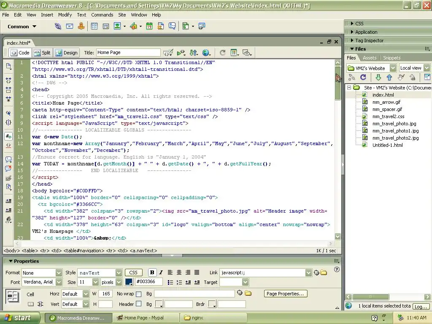Toggle Bold formatting in Properties
The width and height of the screenshot is (432, 324).
(152, 273)
